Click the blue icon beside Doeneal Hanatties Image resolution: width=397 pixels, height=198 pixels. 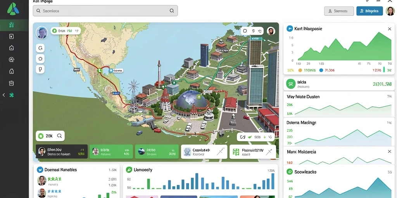40,170
